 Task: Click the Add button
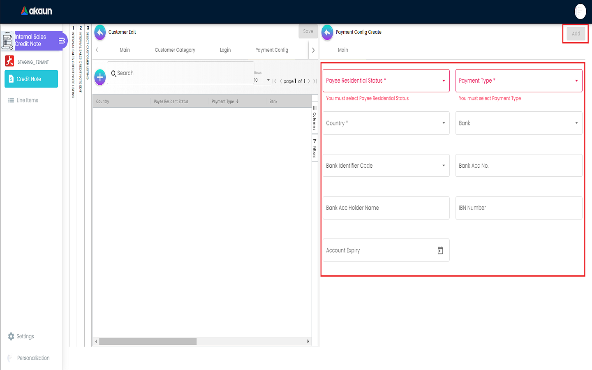[x=576, y=34]
